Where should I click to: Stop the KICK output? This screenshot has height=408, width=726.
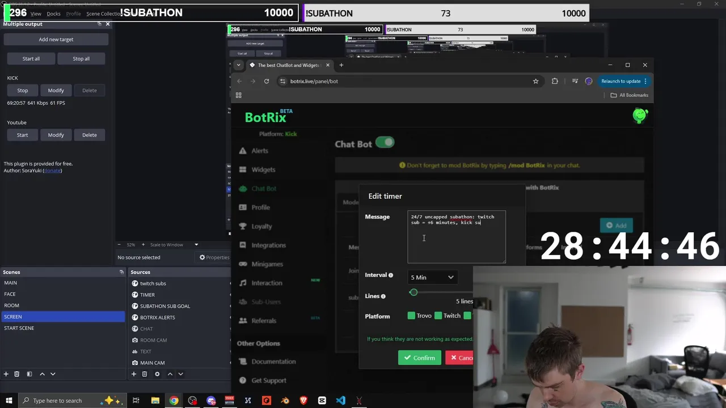22,90
